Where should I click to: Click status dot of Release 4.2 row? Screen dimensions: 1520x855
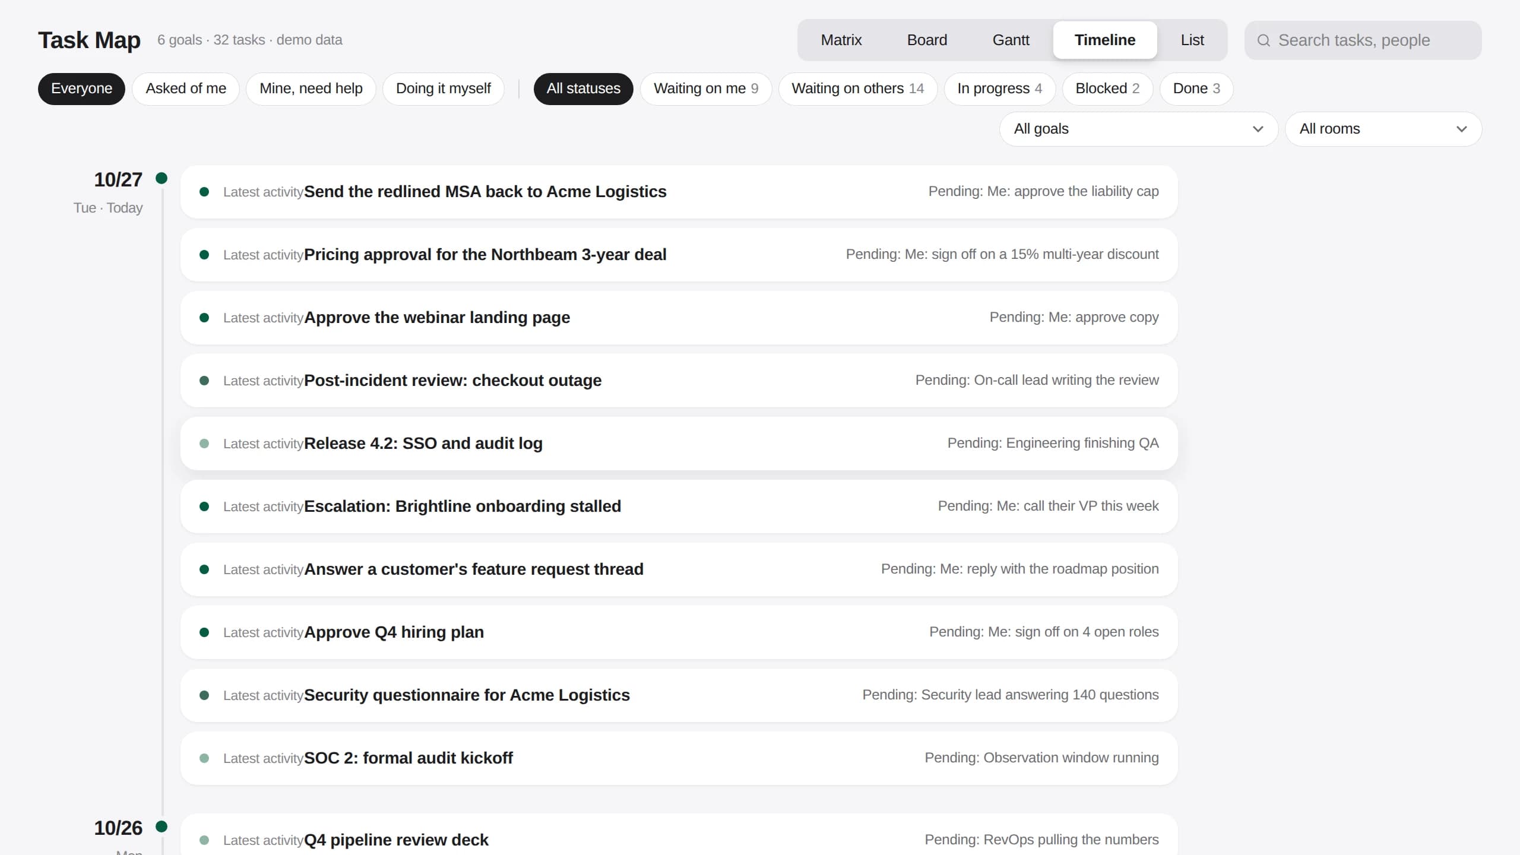point(204,444)
